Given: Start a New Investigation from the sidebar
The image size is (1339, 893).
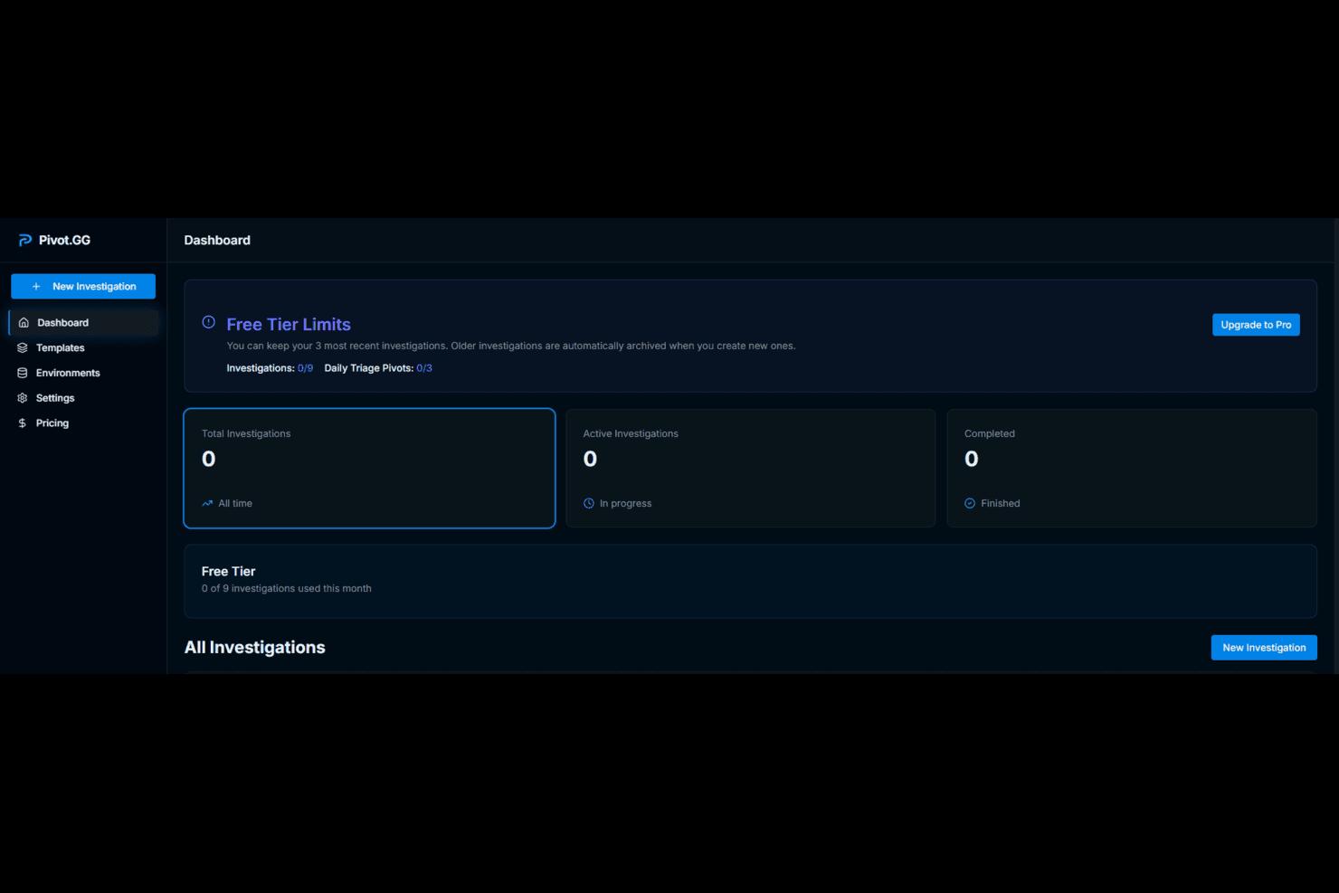Looking at the screenshot, I should [x=83, y=287].
